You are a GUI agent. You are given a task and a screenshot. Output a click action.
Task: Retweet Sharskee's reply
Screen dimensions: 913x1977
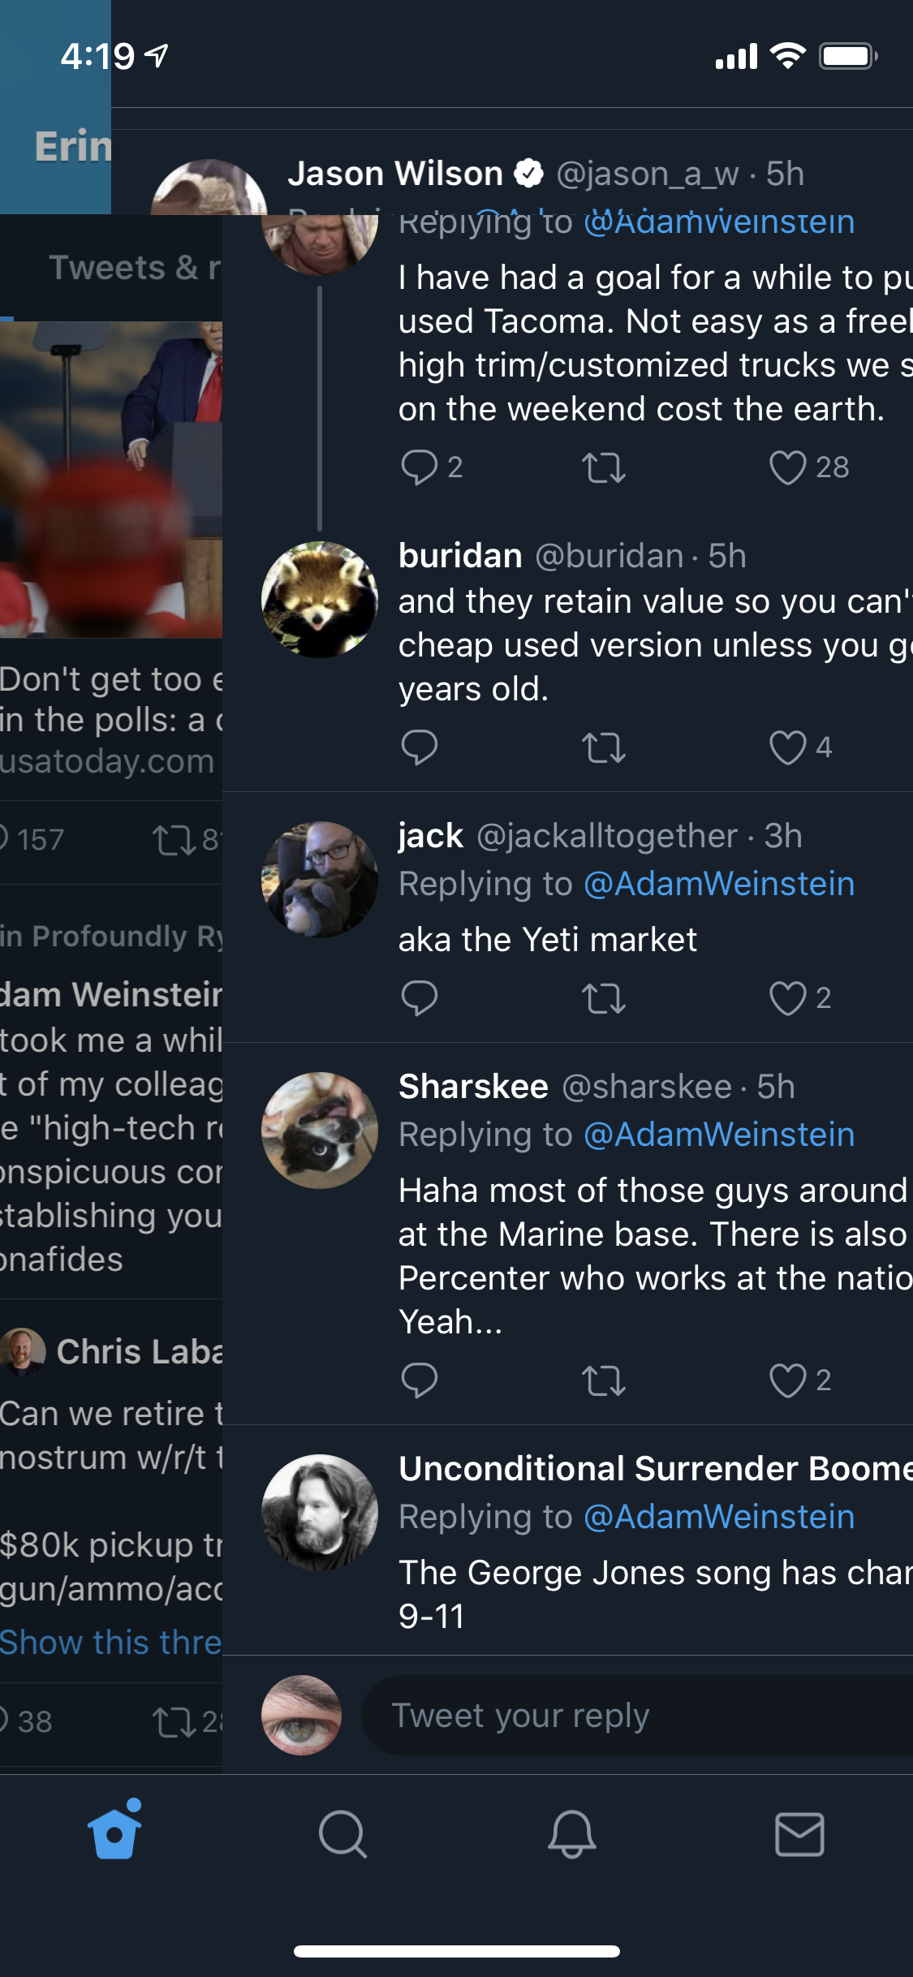[x=604, y=1380]
